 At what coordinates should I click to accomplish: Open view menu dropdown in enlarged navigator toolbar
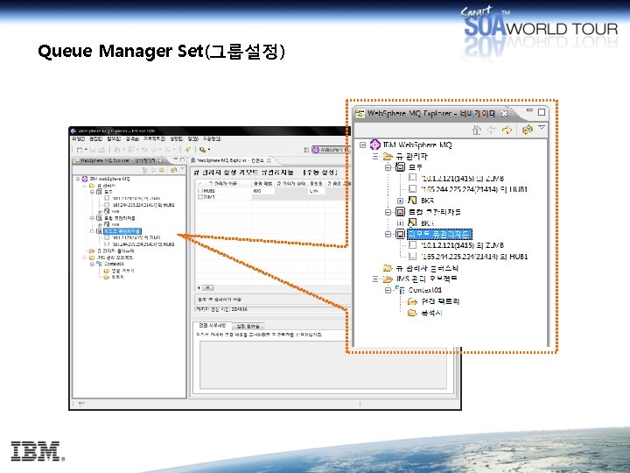click(542, 128)
